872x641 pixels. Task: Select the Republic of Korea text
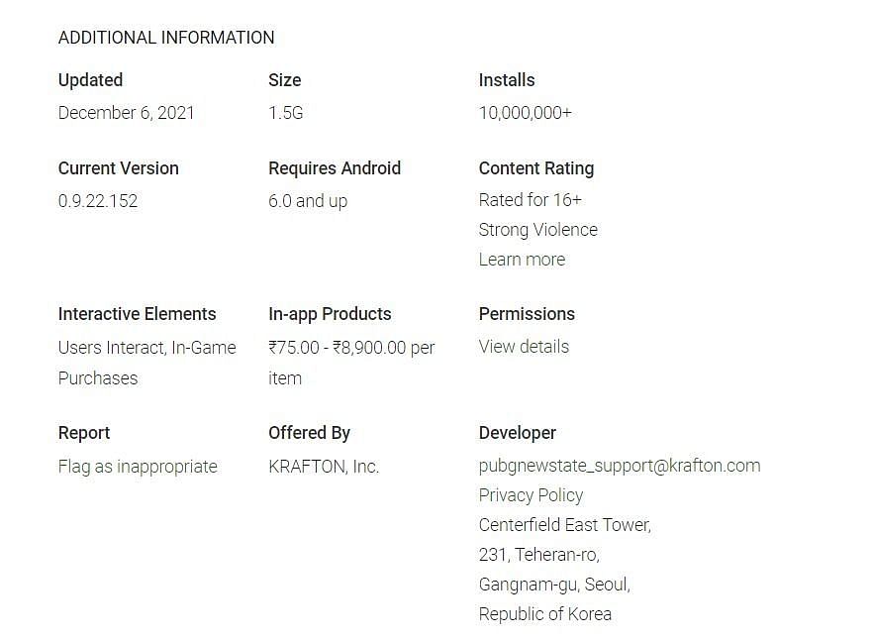coord(544,614)
